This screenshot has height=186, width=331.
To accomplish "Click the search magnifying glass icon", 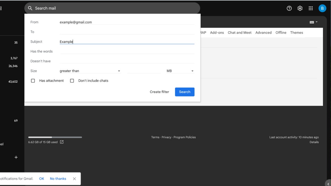I will click(30, 8).
